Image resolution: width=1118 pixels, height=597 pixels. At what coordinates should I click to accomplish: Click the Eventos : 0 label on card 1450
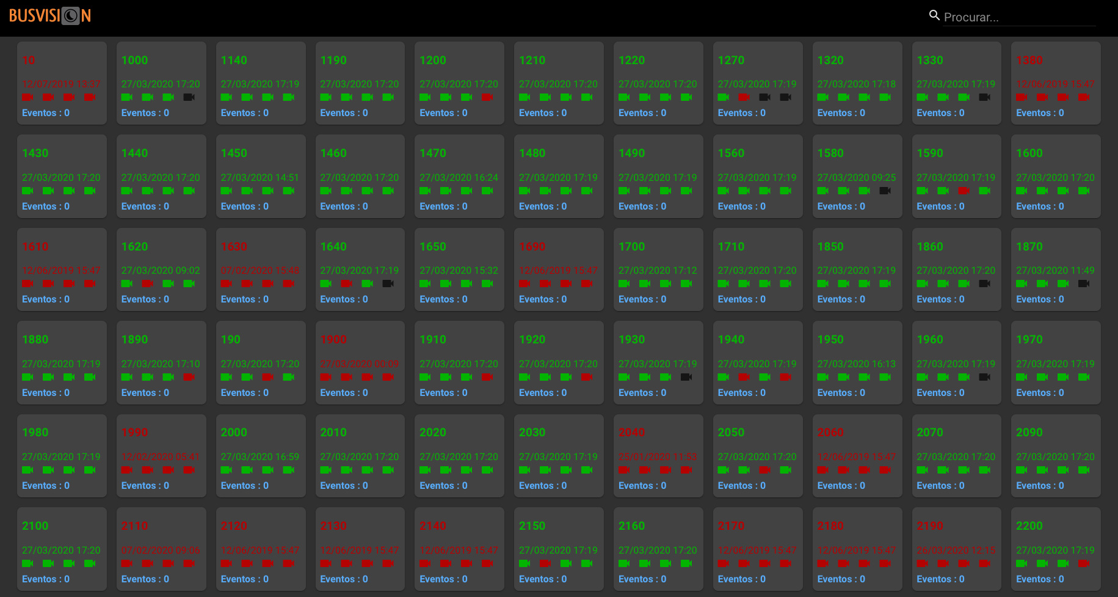(245, 207)
